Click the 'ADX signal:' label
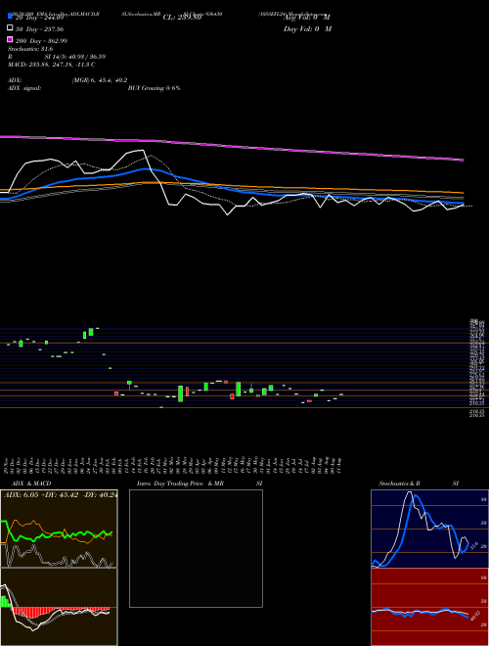This screenshot has width=489, height=646. (x=24, y=88)
